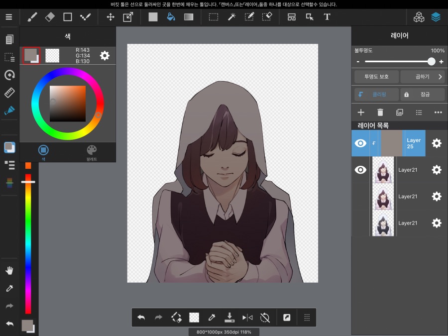The height and width of the screenshot is (336, 448).
Task: Choose the Text tool
Action: (x=327, y=16)
